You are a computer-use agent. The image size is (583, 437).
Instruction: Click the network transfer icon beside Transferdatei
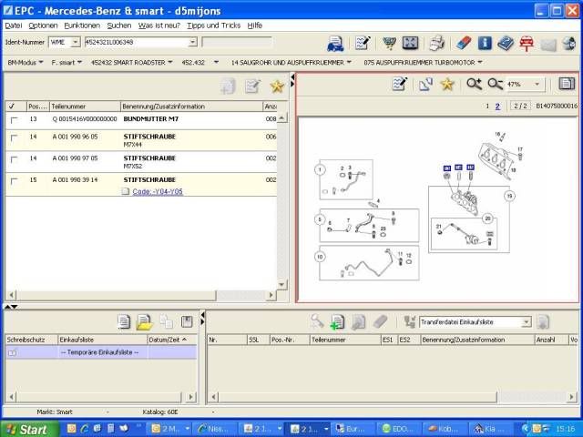point(409,322)
